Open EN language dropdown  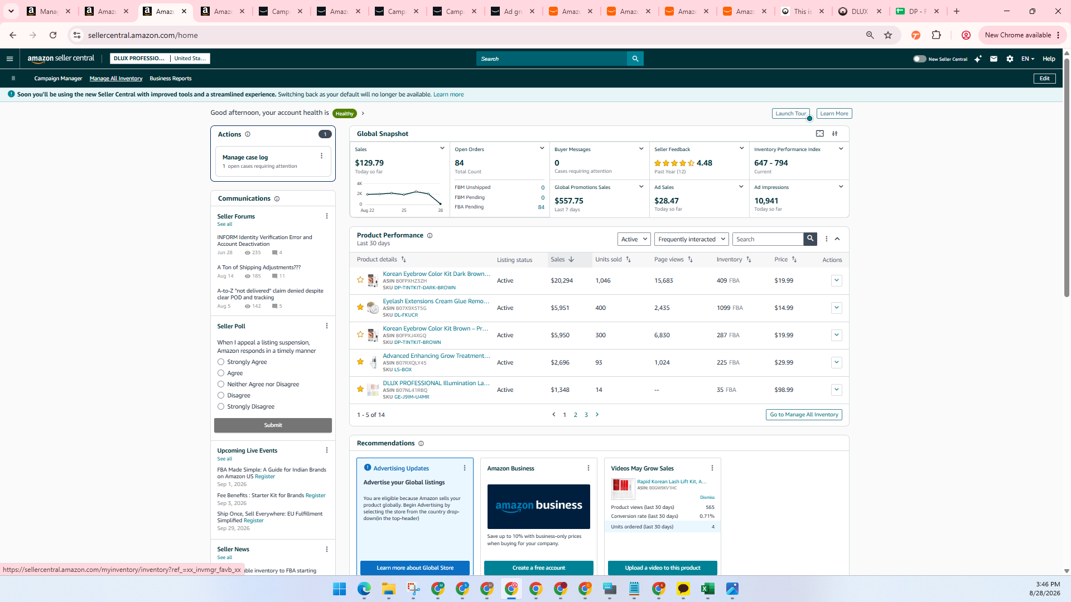[1027, 59]
